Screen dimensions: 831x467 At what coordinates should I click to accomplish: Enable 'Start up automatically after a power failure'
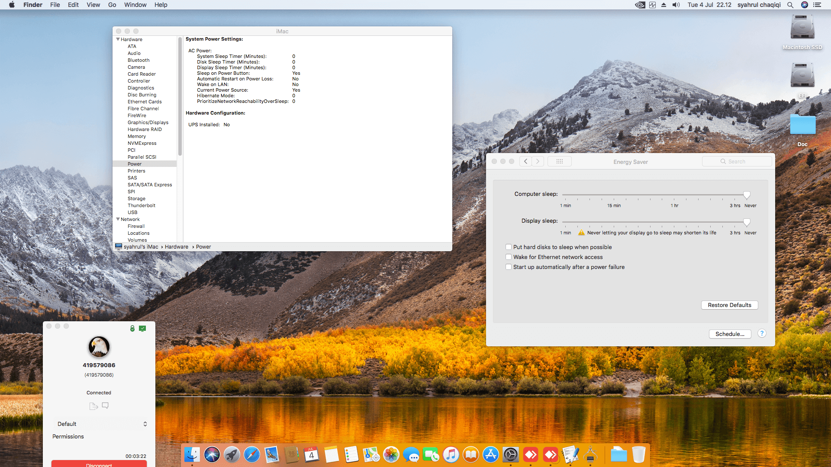(509, 267)
